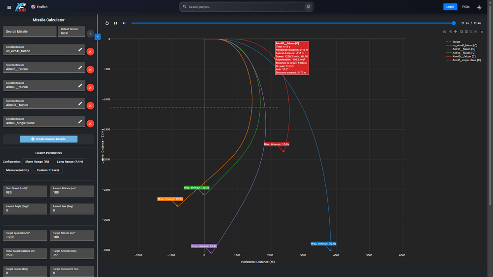The height and width of the screenshot is (277, 493).
Task: Toggle Aim4F__falcon [C] legend trace
Action: tap(460, 49)
